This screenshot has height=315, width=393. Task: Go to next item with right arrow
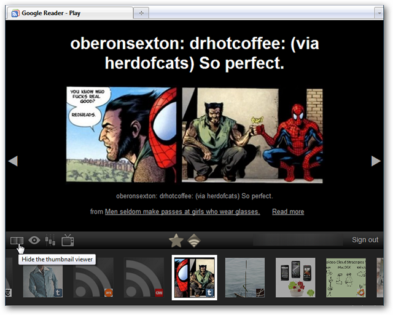coord(376,161)
